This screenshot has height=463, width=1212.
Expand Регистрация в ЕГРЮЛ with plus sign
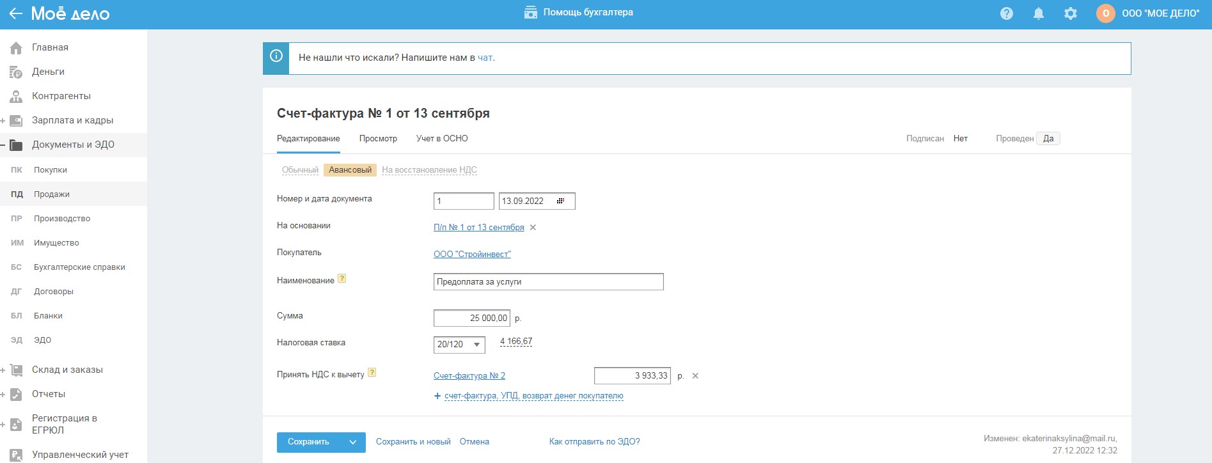coord(3,424)
